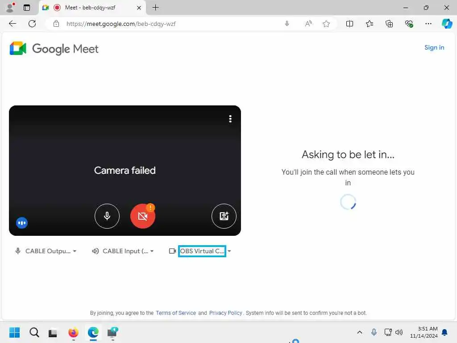Viewport: 457px width, 343px height.
Task: Launch Firefox from the taskbar
Action: pos(73,332)
